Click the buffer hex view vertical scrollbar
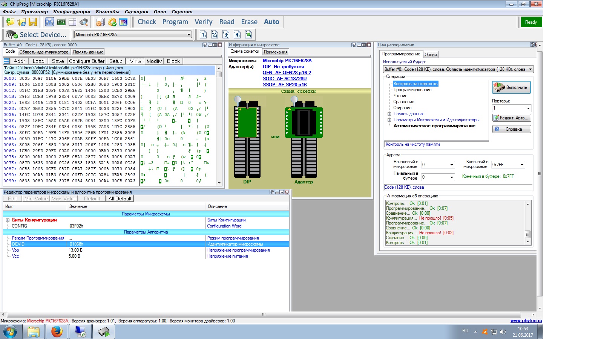The image size is (601, 339). coord(219,125)
